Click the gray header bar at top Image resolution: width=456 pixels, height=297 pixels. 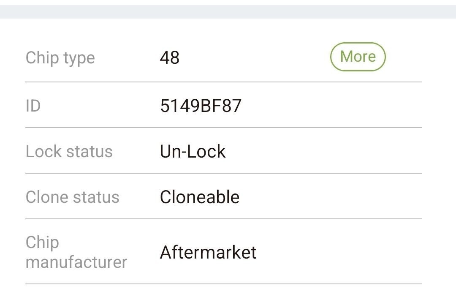coord(228,11)
